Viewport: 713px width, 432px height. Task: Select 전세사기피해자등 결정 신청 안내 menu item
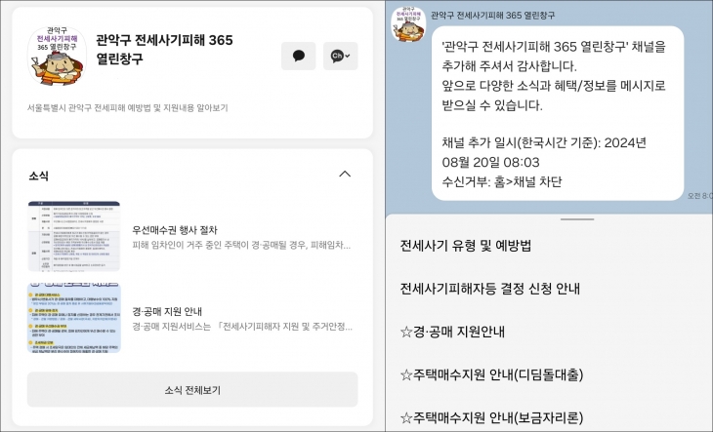(489, 289)
